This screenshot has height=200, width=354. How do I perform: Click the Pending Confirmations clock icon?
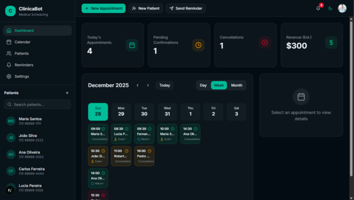198,45
